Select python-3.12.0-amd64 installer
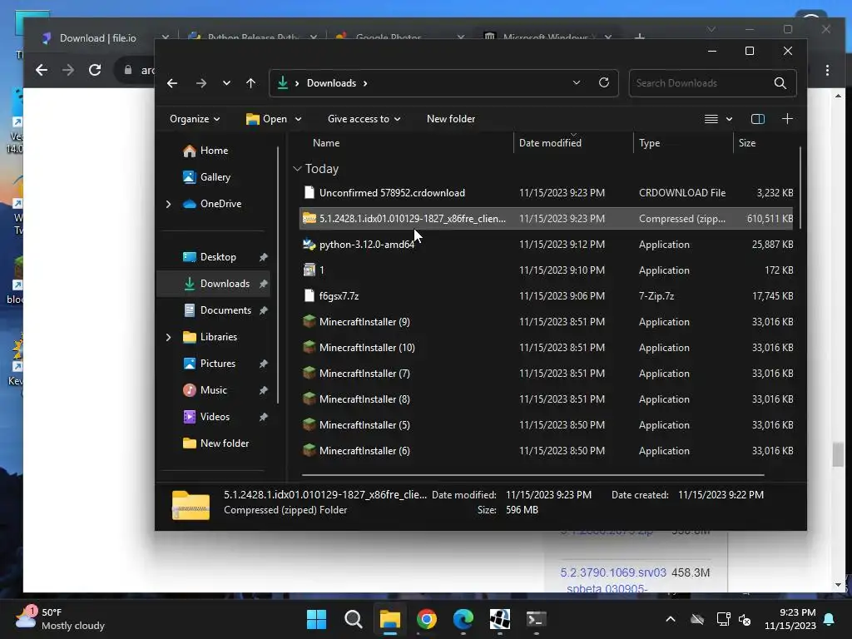Viewport: 852px width, 639px height. (x=546, y=245)
